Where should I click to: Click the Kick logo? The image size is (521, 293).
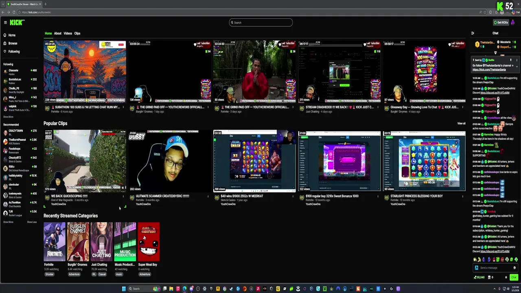point(17,22)
